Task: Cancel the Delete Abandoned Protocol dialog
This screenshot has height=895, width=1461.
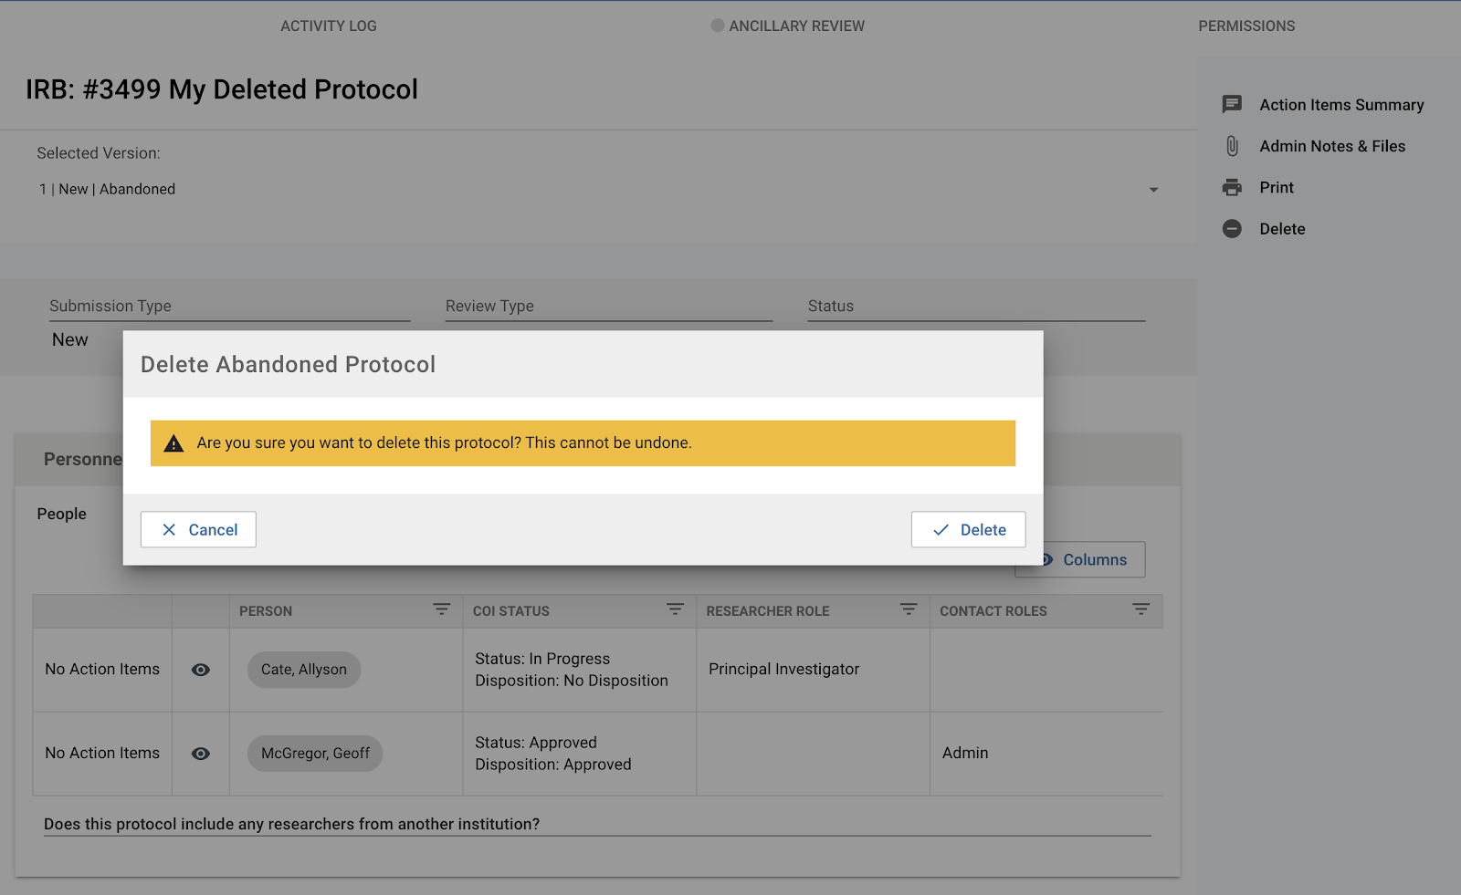Action: point(198,530)
